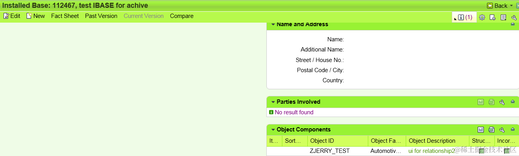519x156 pixels.
Task: Export Parties Involved to spreadsheet icon
Action: (491, 102)
